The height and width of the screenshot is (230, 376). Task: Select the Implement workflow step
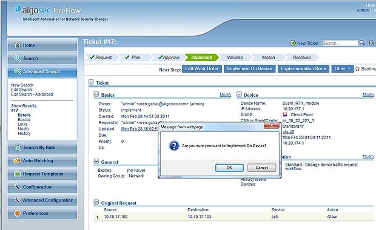tap(201, 57)
